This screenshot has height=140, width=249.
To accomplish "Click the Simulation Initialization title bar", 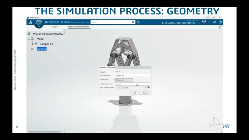I will click(125, 67).
